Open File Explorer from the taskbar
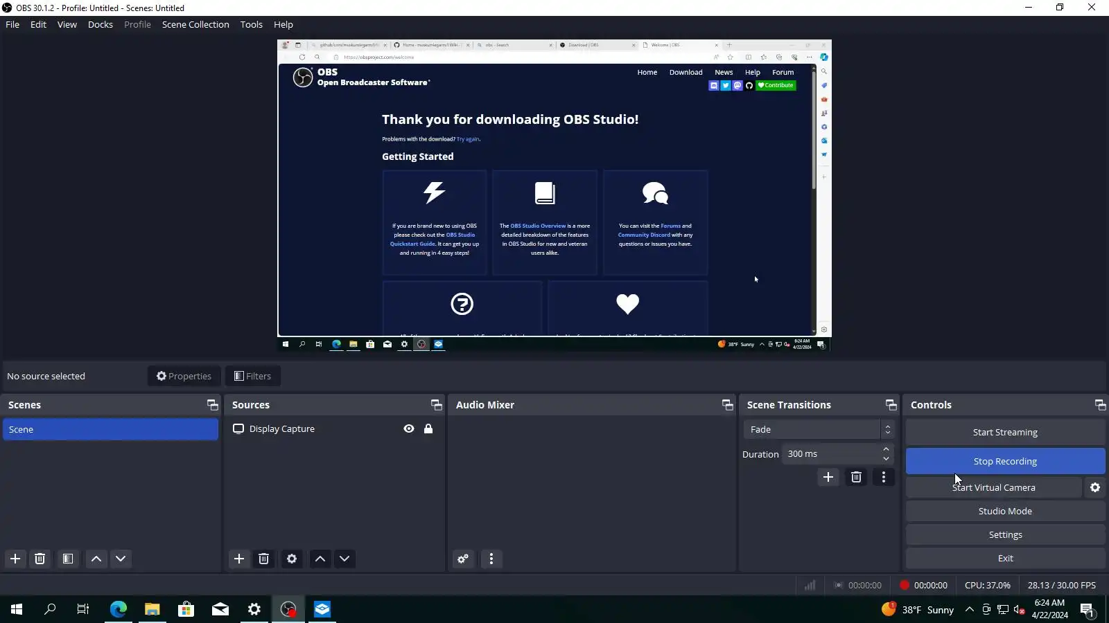This screenshot has height=623, width=1109. [152, 609]
